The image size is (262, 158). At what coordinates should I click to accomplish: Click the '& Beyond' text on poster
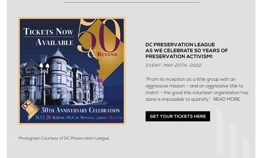[102, 53]
